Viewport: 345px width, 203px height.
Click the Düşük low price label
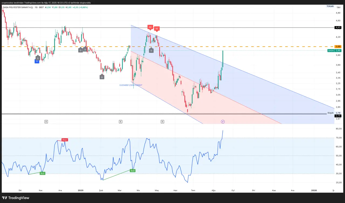click(x=330, y=113)
